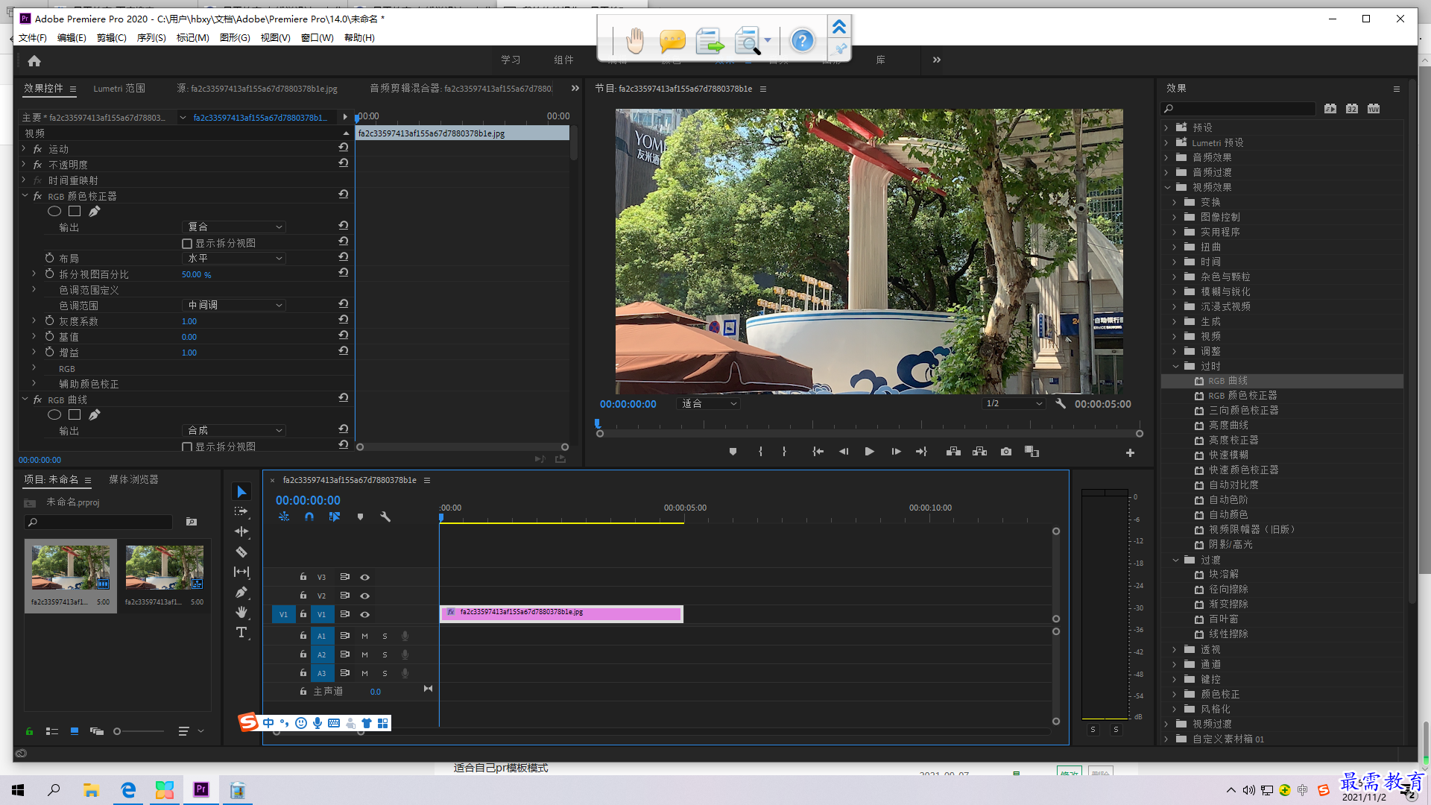Collapse the 过时 folder
The height and width of the screenshot is (805, 1431).
1175,366
